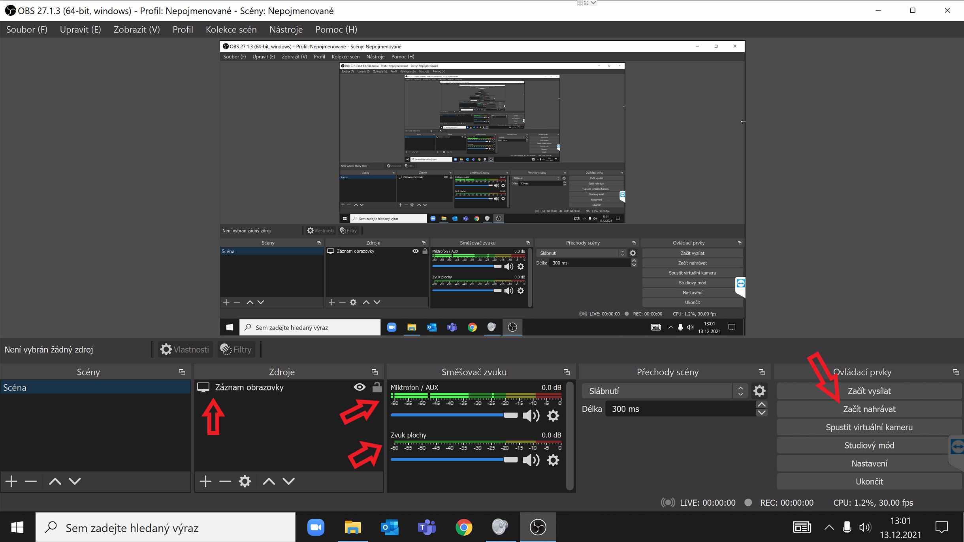This screenshot has width=964, height=542.
Task: Open Zvuk plochy audio settings gear
Action: pyautogui.click(x=553, y=460)
